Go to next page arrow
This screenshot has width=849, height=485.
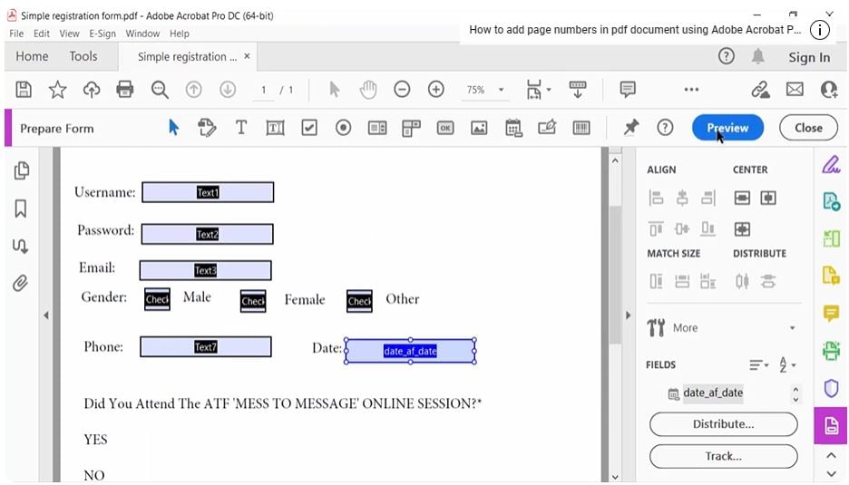point(228,90)
